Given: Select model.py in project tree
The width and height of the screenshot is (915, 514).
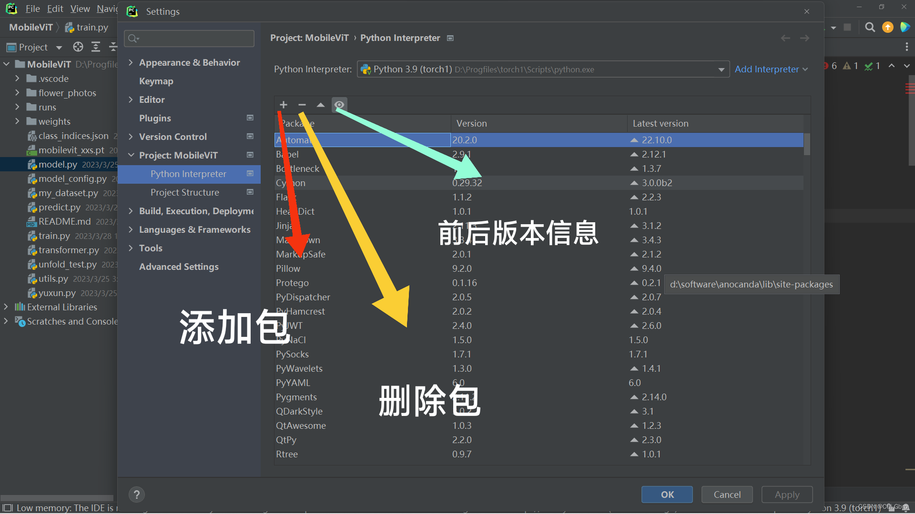Looking at the screenshot, I should 58,164.
